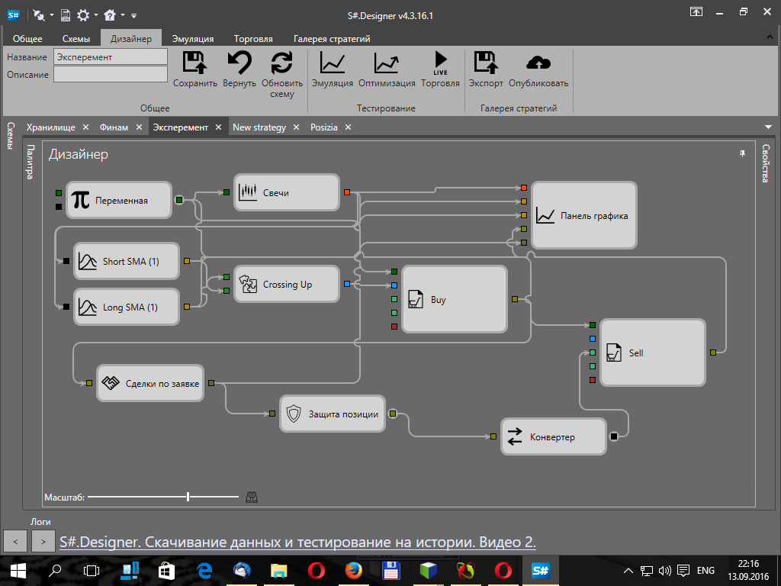Switch to the Posizia document tab
Image resolution: width=781 pixels, height=586 pixels.
tap(323, 127)
